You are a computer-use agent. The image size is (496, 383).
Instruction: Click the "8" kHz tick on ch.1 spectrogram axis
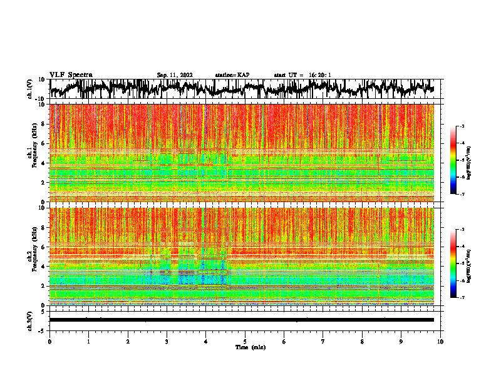(44, 124)
